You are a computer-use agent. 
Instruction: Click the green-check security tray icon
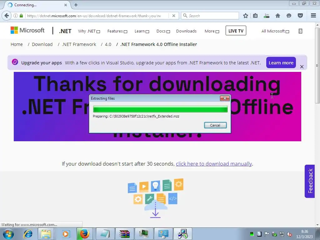[x=274, y=234]
